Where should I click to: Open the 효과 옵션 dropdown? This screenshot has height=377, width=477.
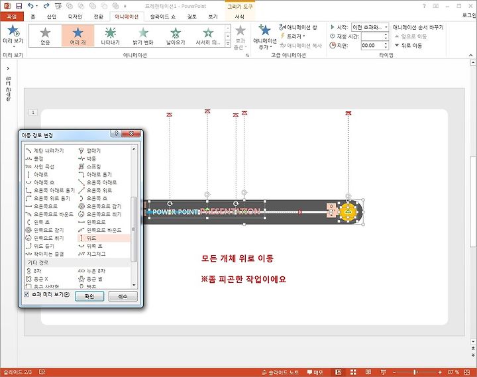(x=240, y=38)
